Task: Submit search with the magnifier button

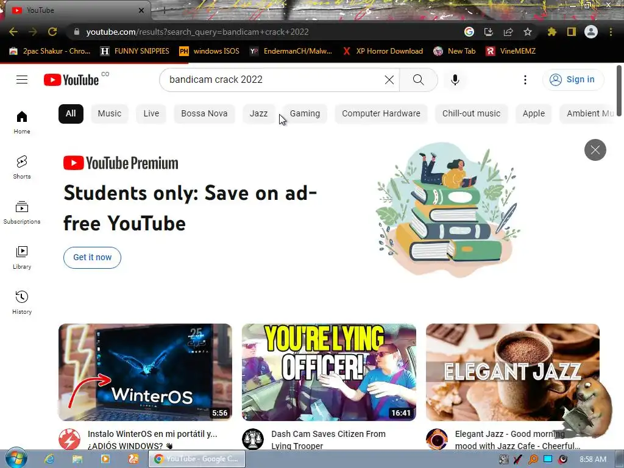Action: (x=418, y=80)
